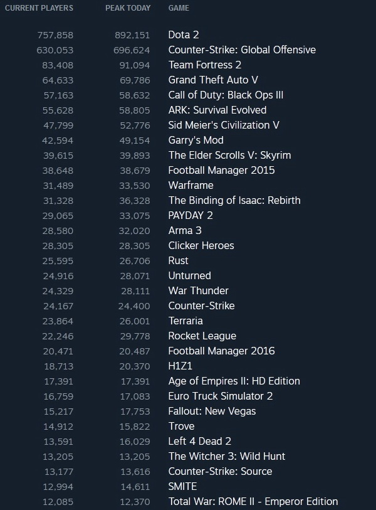Open The Binding of Isaac: Rebirth

click(x=234, y=200)
